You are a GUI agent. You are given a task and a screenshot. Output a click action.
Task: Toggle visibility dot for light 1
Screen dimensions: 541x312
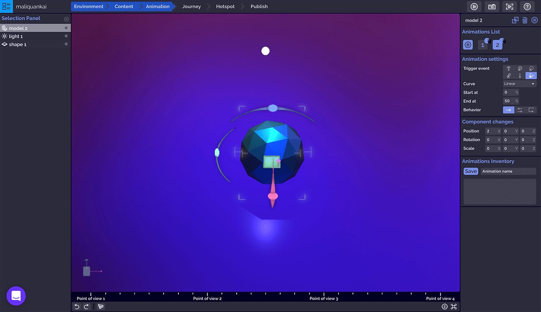click(66, 36)
